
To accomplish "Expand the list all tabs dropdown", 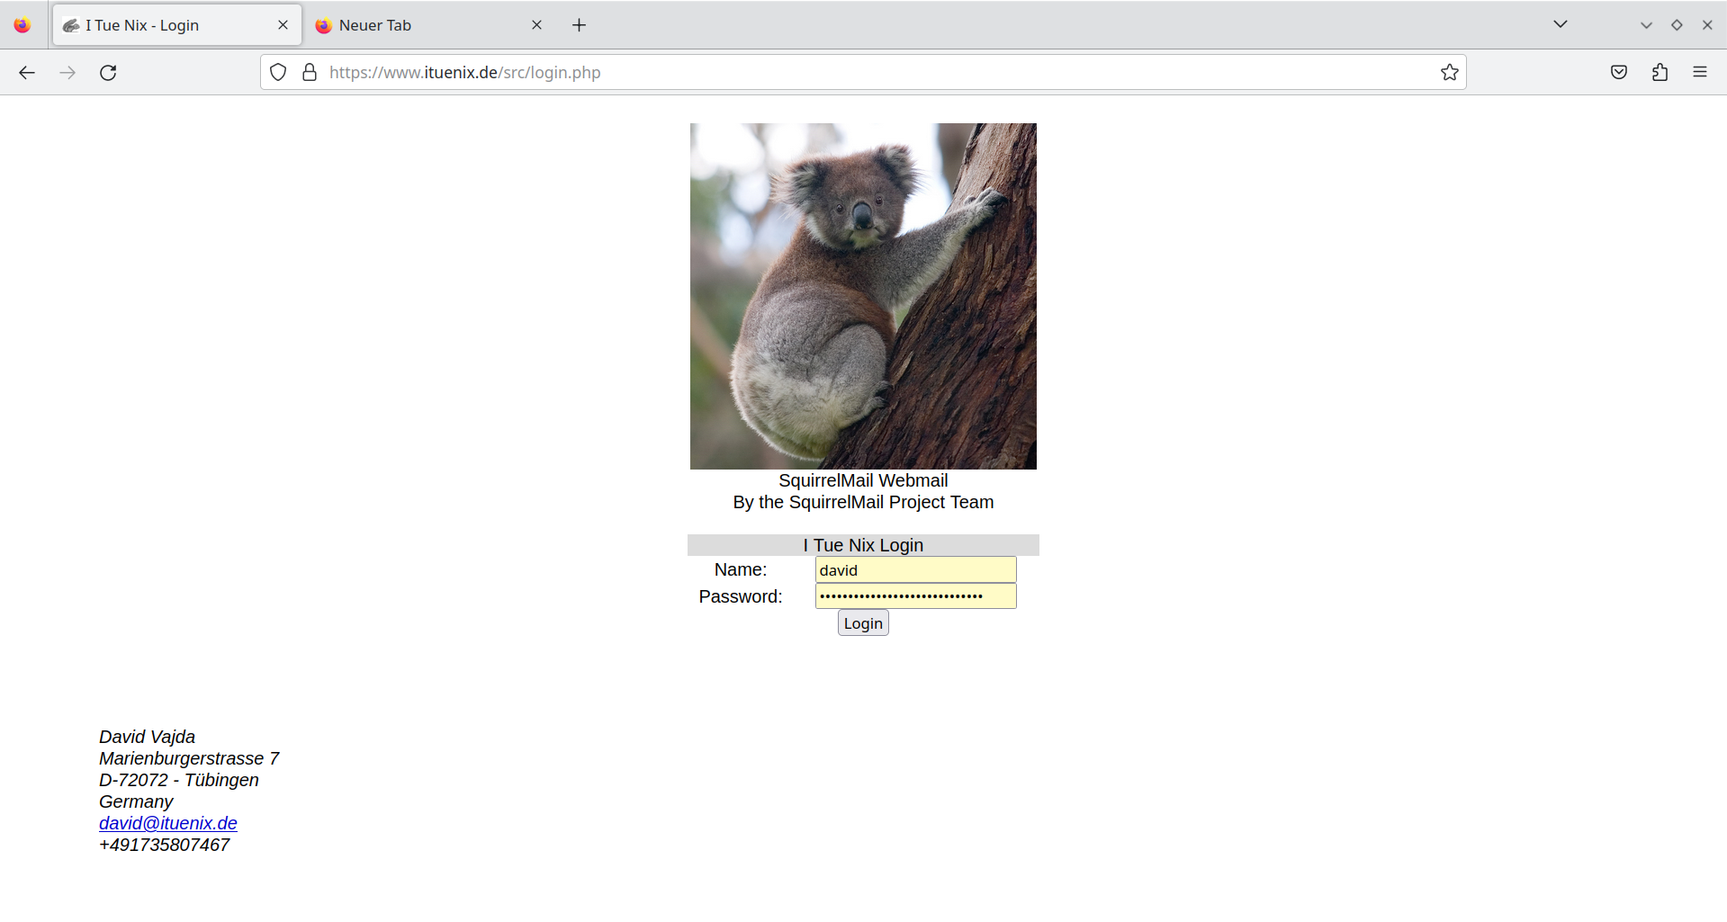I will tap(1560, 24).
